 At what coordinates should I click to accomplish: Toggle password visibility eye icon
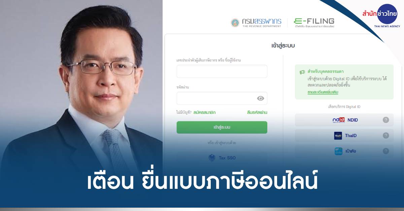[260, 98]
